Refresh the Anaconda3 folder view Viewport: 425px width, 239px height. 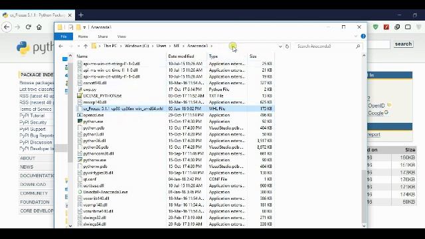tap(287, 46)
